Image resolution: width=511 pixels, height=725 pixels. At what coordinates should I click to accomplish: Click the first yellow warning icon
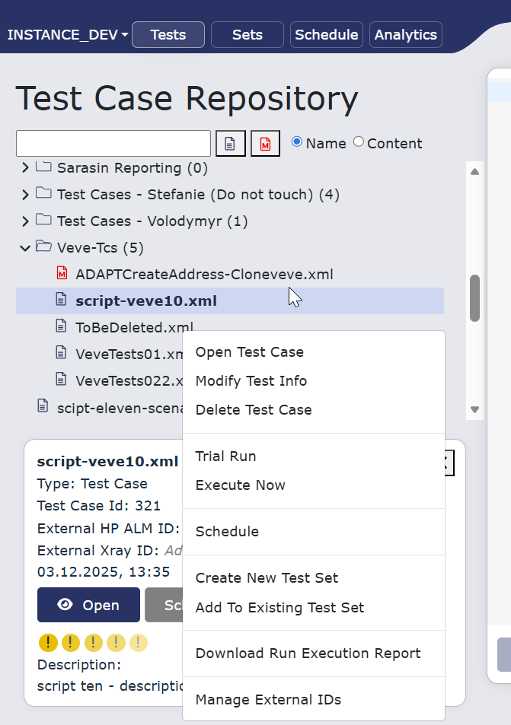(x=48, y=643)
